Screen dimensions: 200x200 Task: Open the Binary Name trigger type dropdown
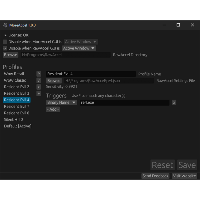coord(62,103)
